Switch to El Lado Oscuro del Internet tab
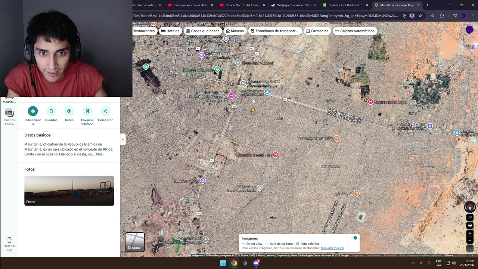Screen dimensions: 478x269 242,5
